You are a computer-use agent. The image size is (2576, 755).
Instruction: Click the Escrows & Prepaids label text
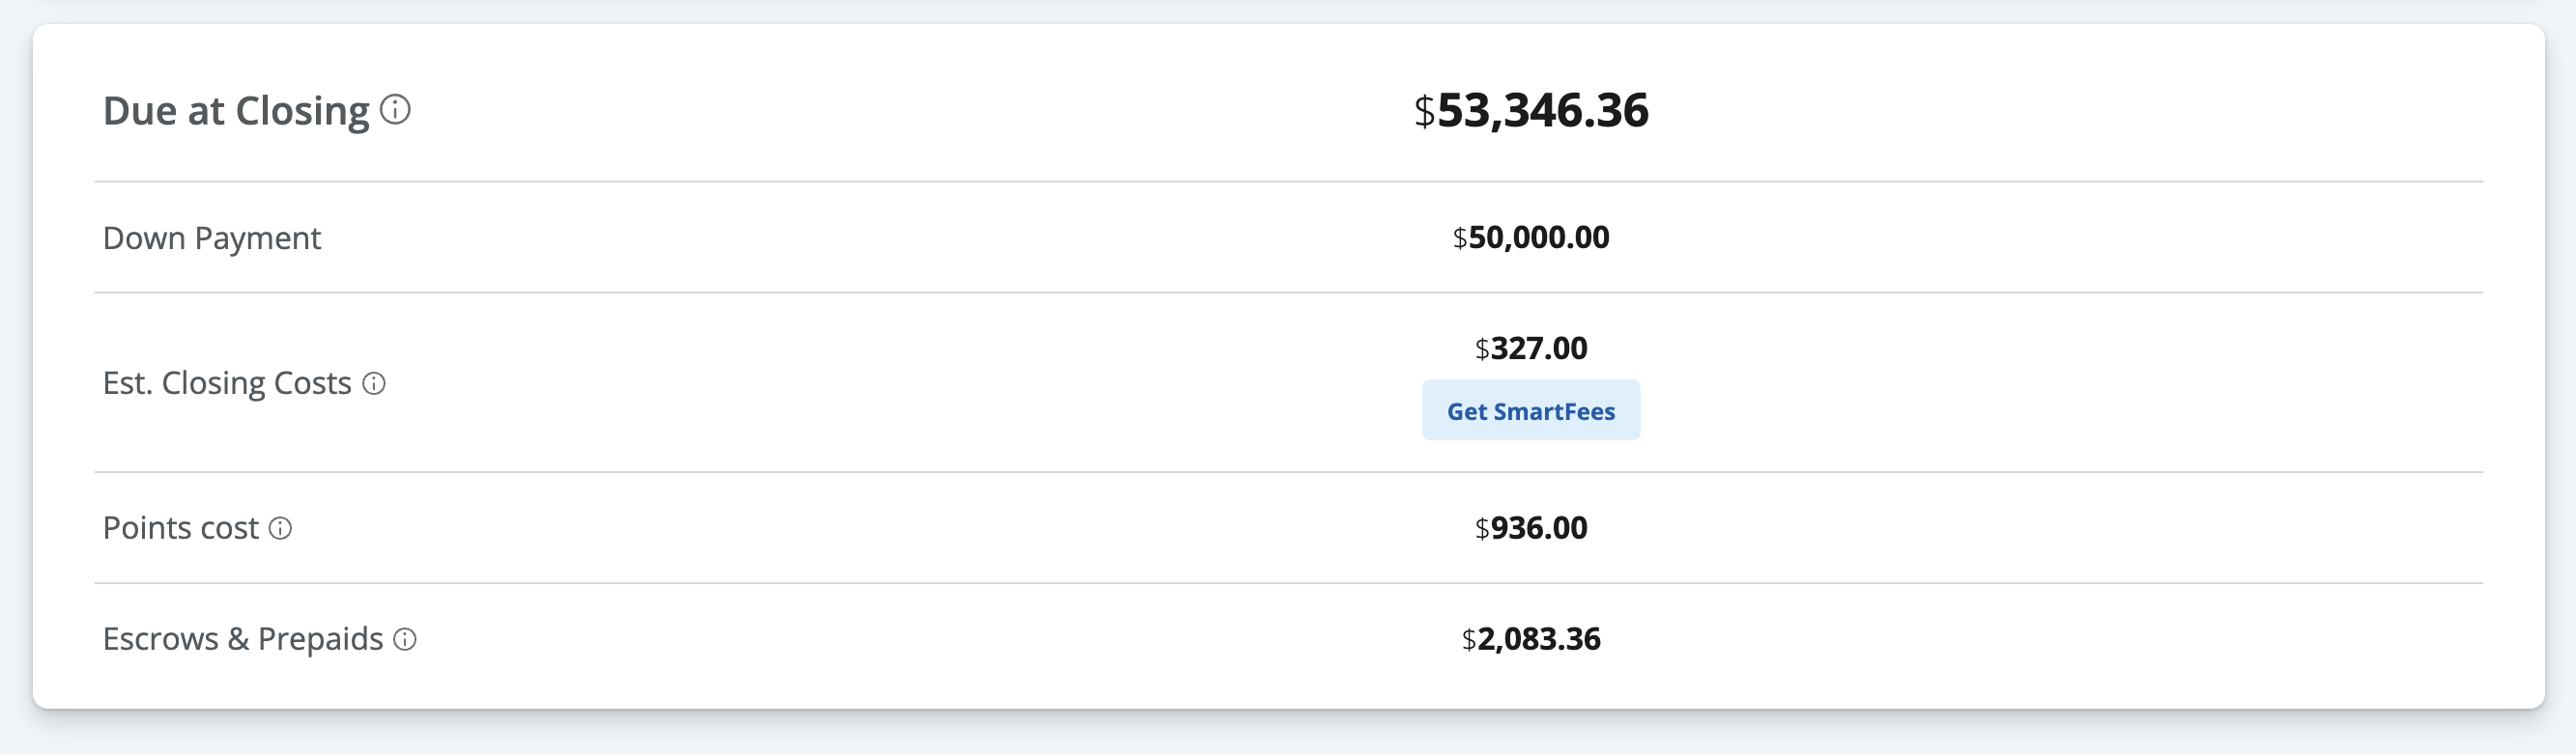(243, 639)
